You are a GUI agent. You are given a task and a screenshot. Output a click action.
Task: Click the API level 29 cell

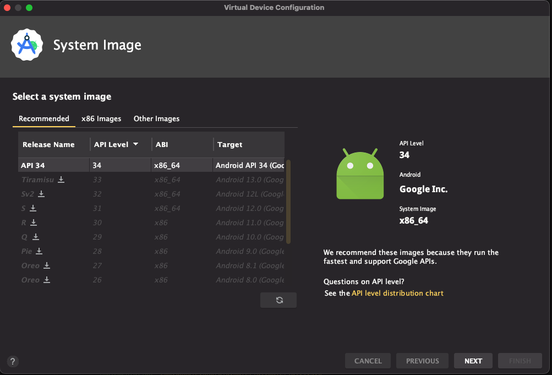(97, 237)
